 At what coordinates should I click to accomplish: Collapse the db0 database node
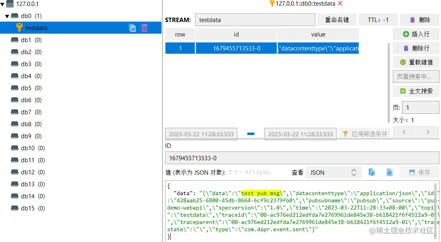pyautogui.click(x=7, y=16)
